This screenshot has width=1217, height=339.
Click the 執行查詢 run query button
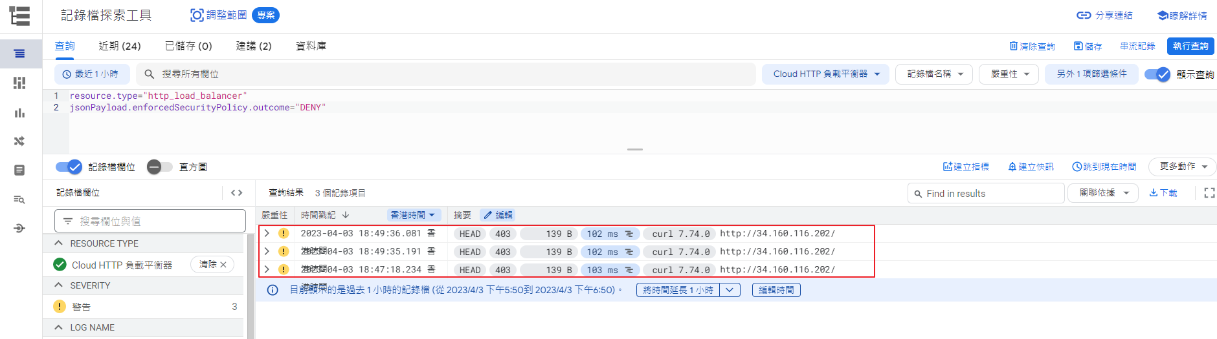[x=1190, y=46]
